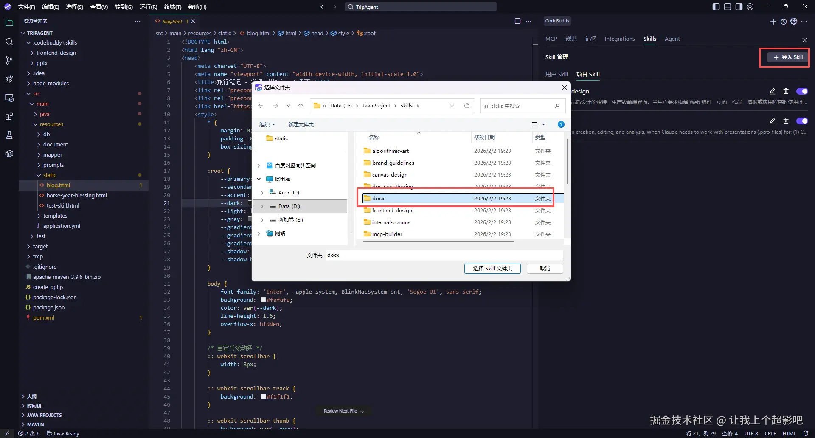This screenshot has width=815, height=438.
Task: Click edit pencil for design skill
Action: click(x=773, y=91)
